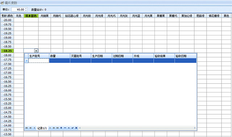232x137 pixels.
Task: Select the -17.00 degree row header
Action: click(x=7, y=73)
